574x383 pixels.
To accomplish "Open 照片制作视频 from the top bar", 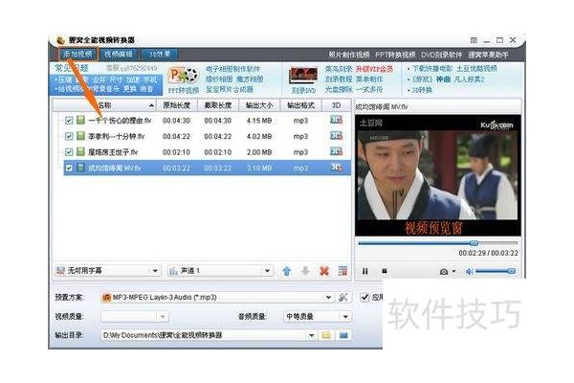I will (348, 55).
